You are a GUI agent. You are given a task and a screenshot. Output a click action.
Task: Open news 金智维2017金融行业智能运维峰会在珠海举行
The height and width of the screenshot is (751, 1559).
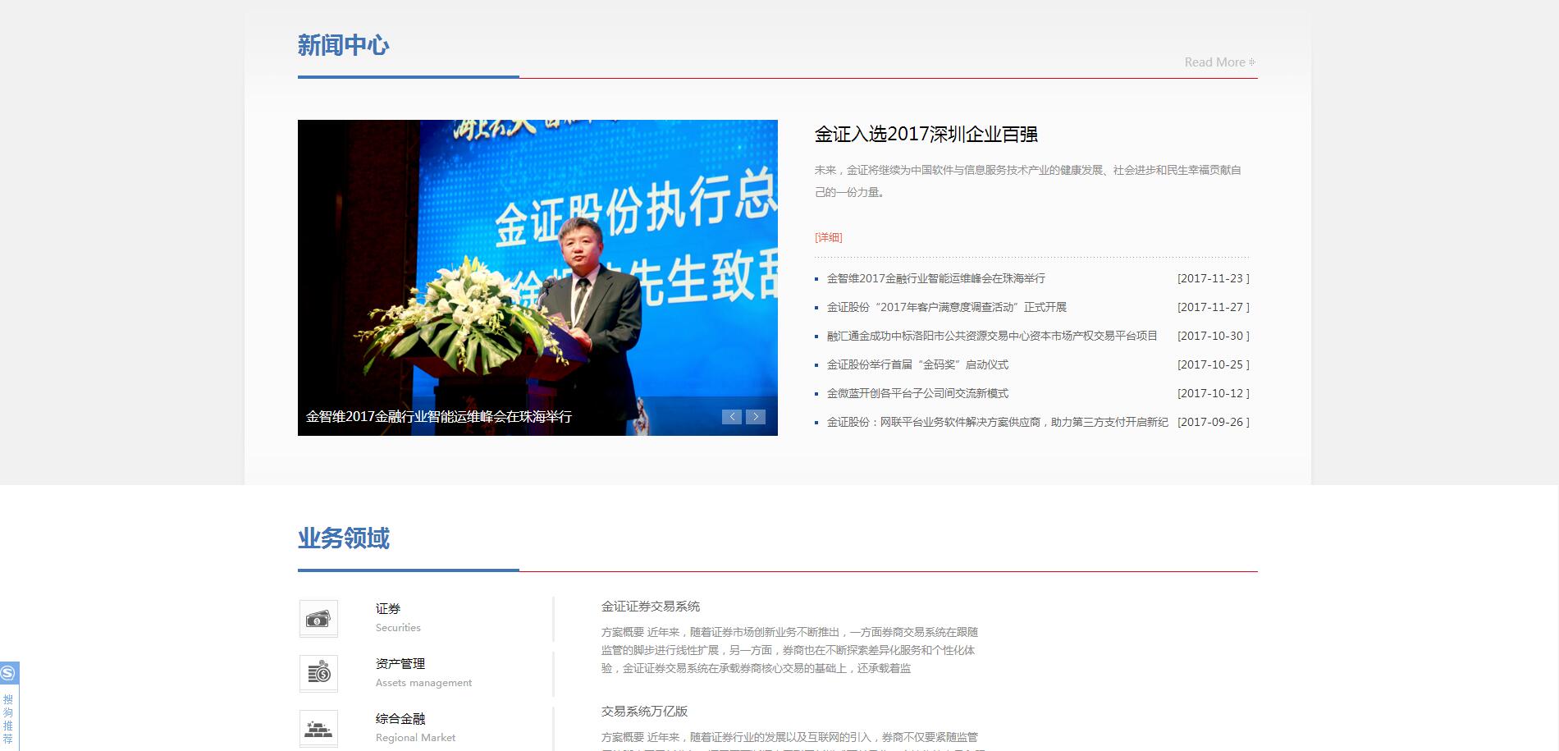[935, 279]
